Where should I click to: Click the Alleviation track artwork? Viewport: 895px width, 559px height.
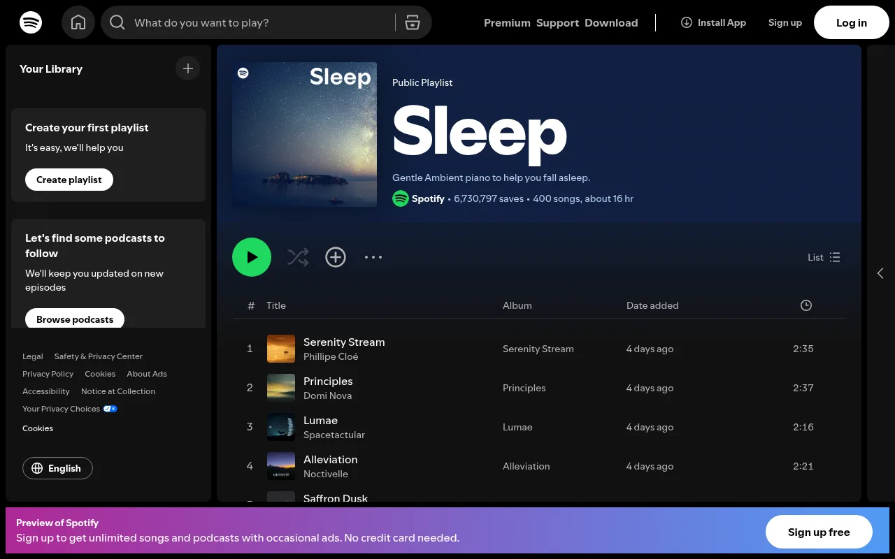pos(281,466)
